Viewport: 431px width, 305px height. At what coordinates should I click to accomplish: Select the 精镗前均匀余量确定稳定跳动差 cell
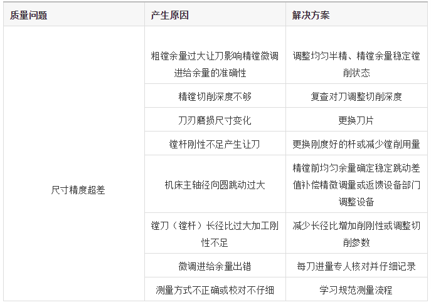pos(356,185)
